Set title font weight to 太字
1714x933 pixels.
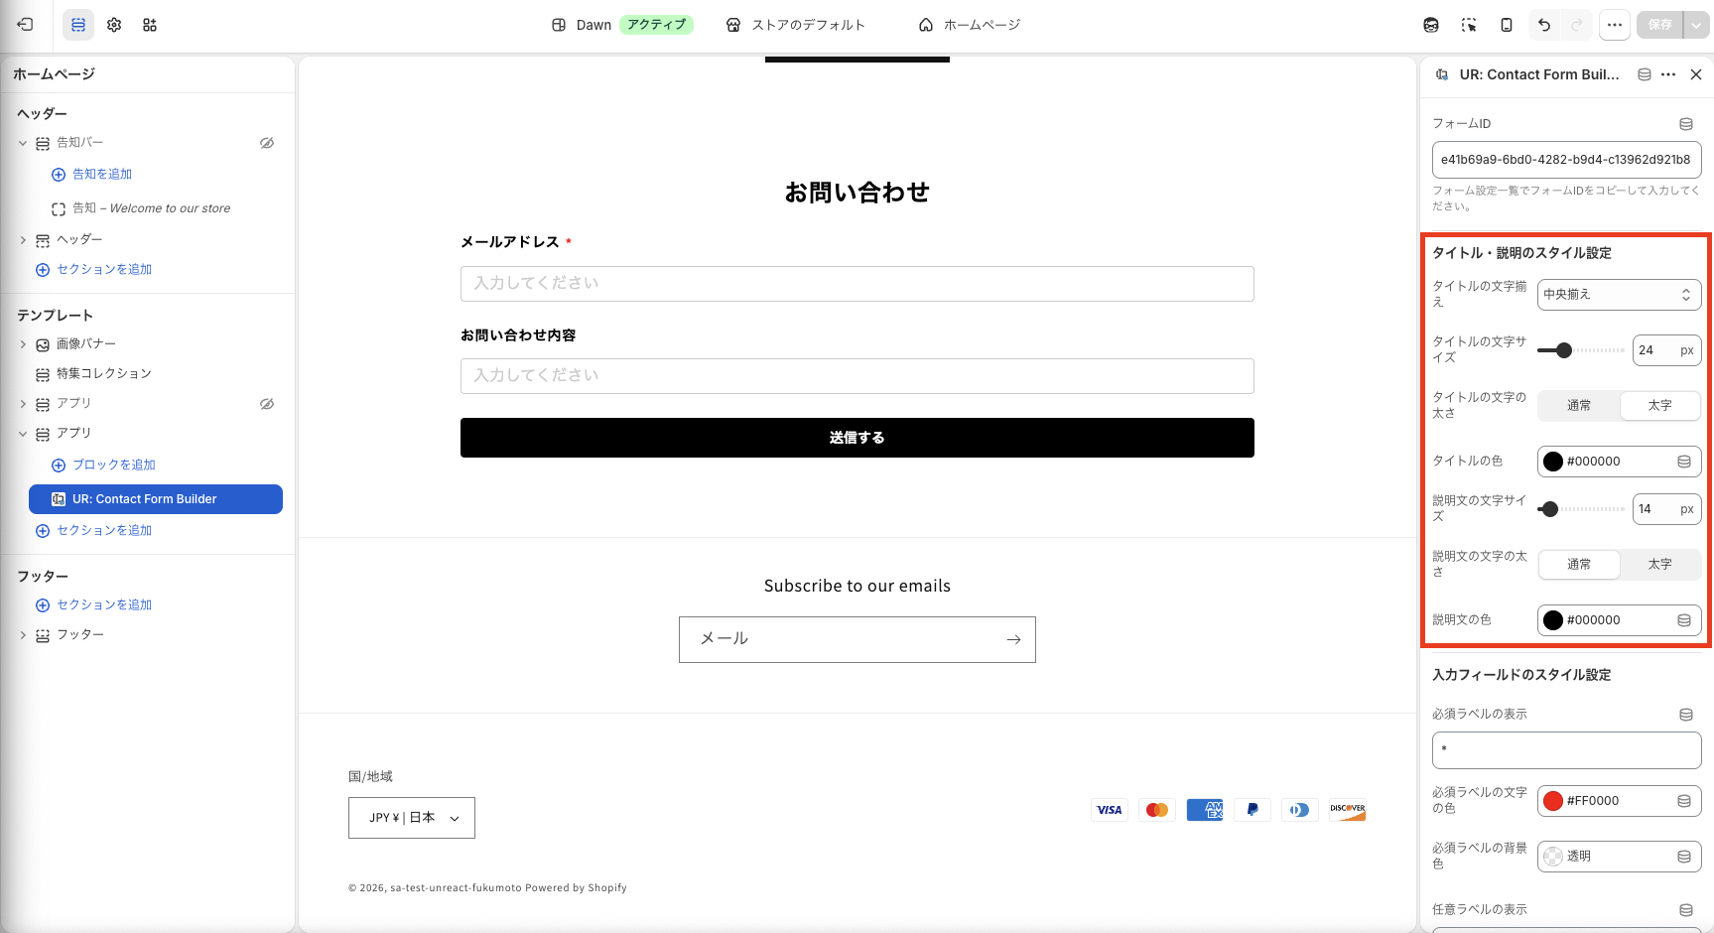pyautogui.click(x=1659, y=405)
